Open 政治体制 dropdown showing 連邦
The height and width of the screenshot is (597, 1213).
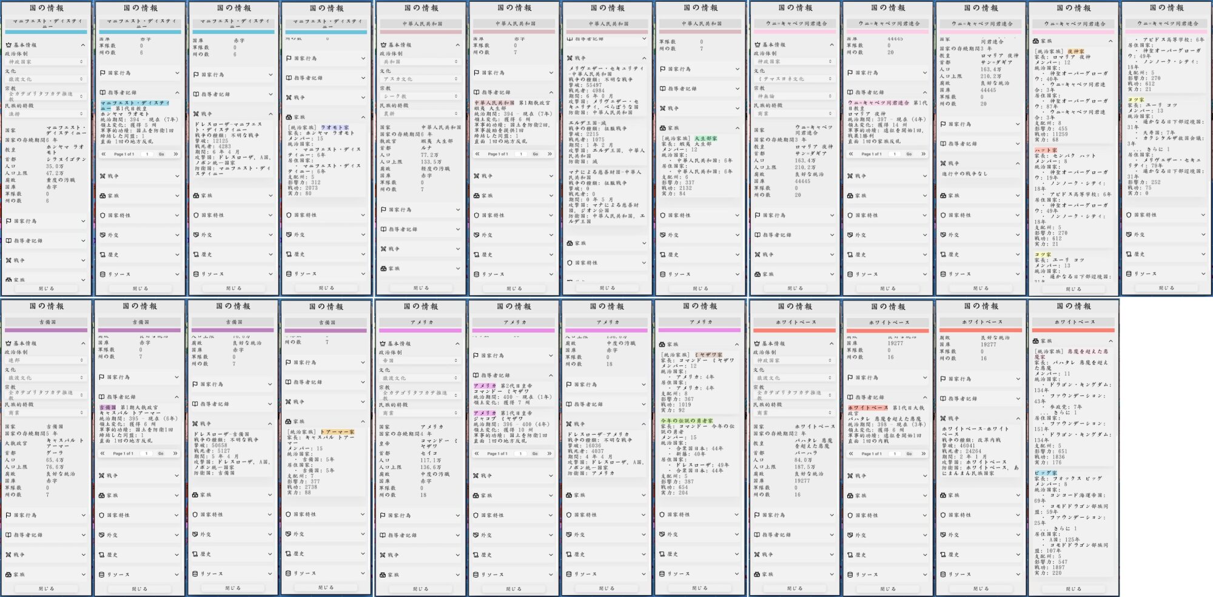coord(46,360)
